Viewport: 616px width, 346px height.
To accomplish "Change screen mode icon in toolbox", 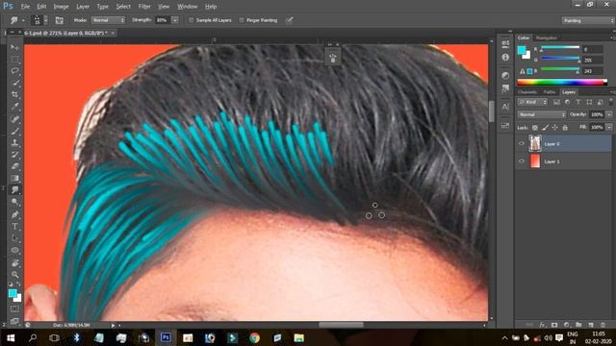I will [15, 321].
